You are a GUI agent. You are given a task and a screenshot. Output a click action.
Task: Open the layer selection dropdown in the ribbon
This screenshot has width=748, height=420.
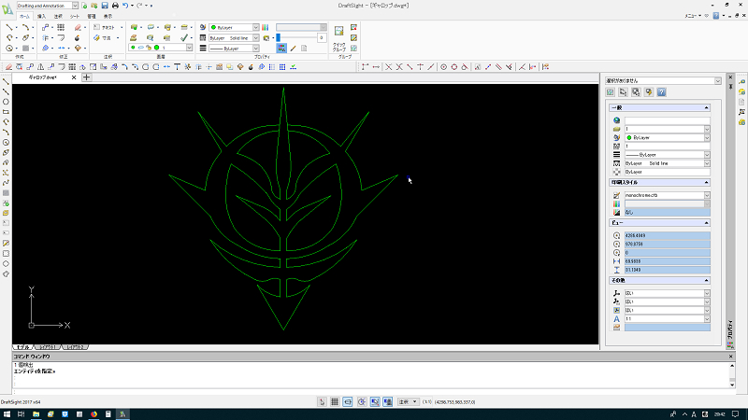click(x=190, y=48)
